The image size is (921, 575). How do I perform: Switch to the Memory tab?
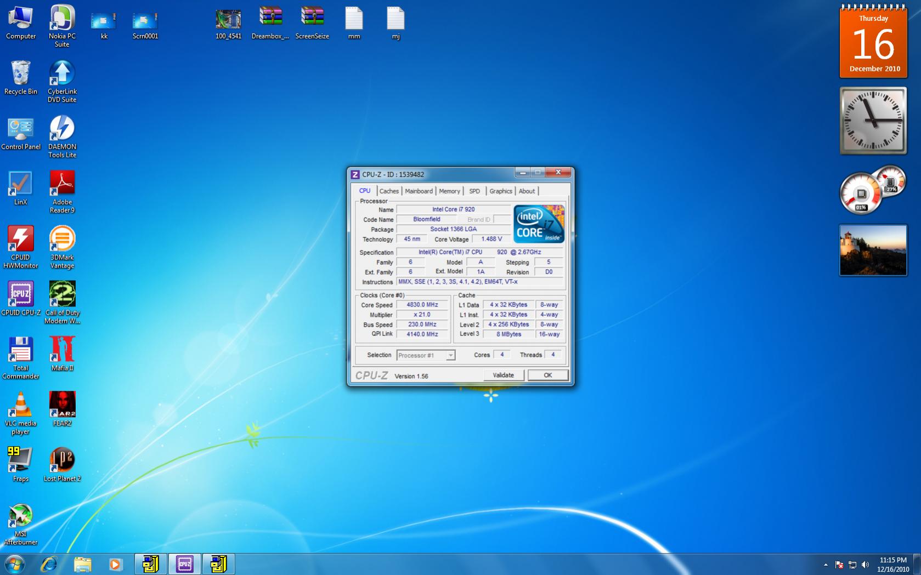tap(449, 191)
